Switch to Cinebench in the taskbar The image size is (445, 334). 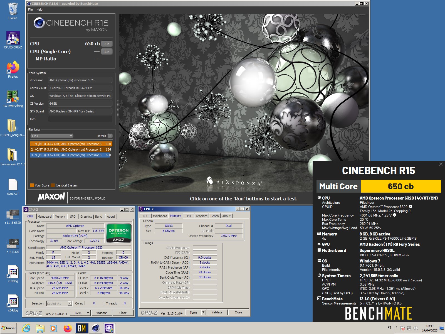click(96, 328)
